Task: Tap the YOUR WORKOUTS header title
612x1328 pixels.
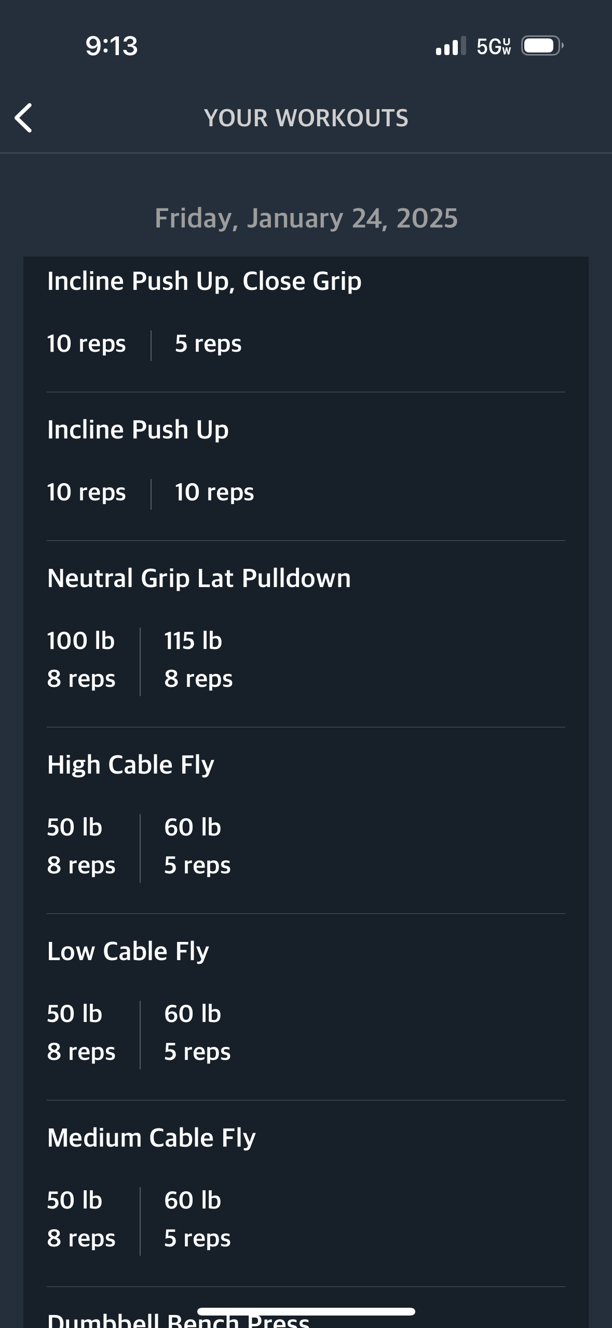Action: pyautogui.click(x=306, y=118)
